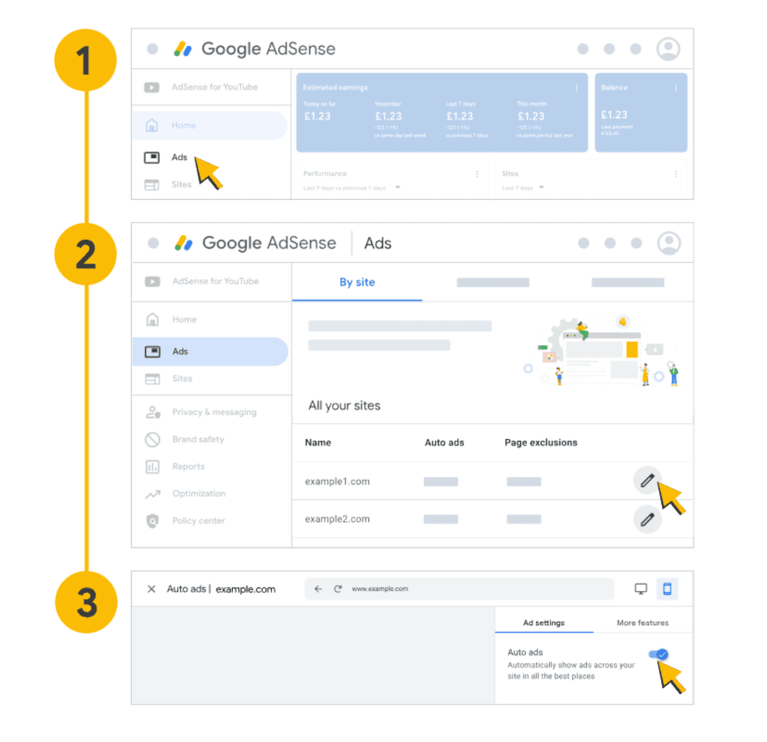Click the reload icon in preview bar
Image resolution: width=767 pixels, height=742 pixels.
[337, 589]
